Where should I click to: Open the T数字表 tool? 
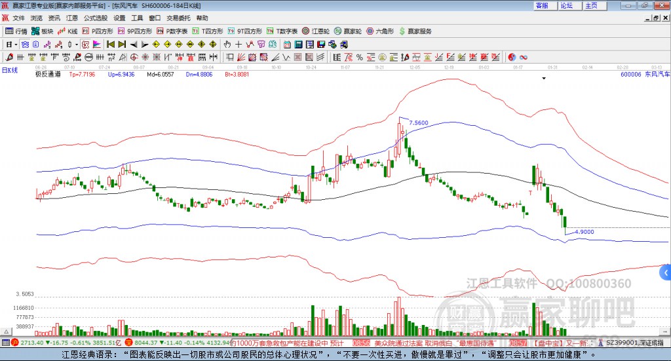tap(282, 31)
